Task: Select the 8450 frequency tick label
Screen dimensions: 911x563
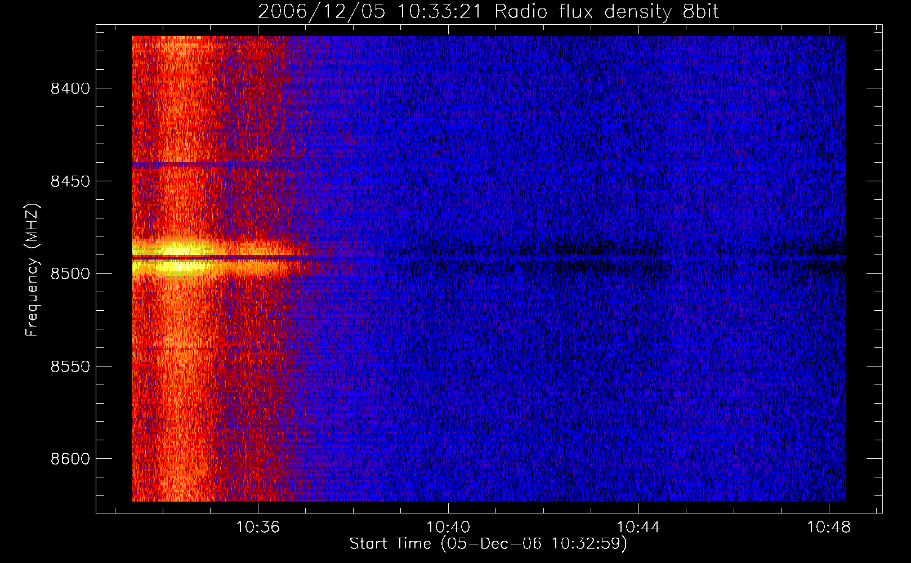Action: (70, 181)
